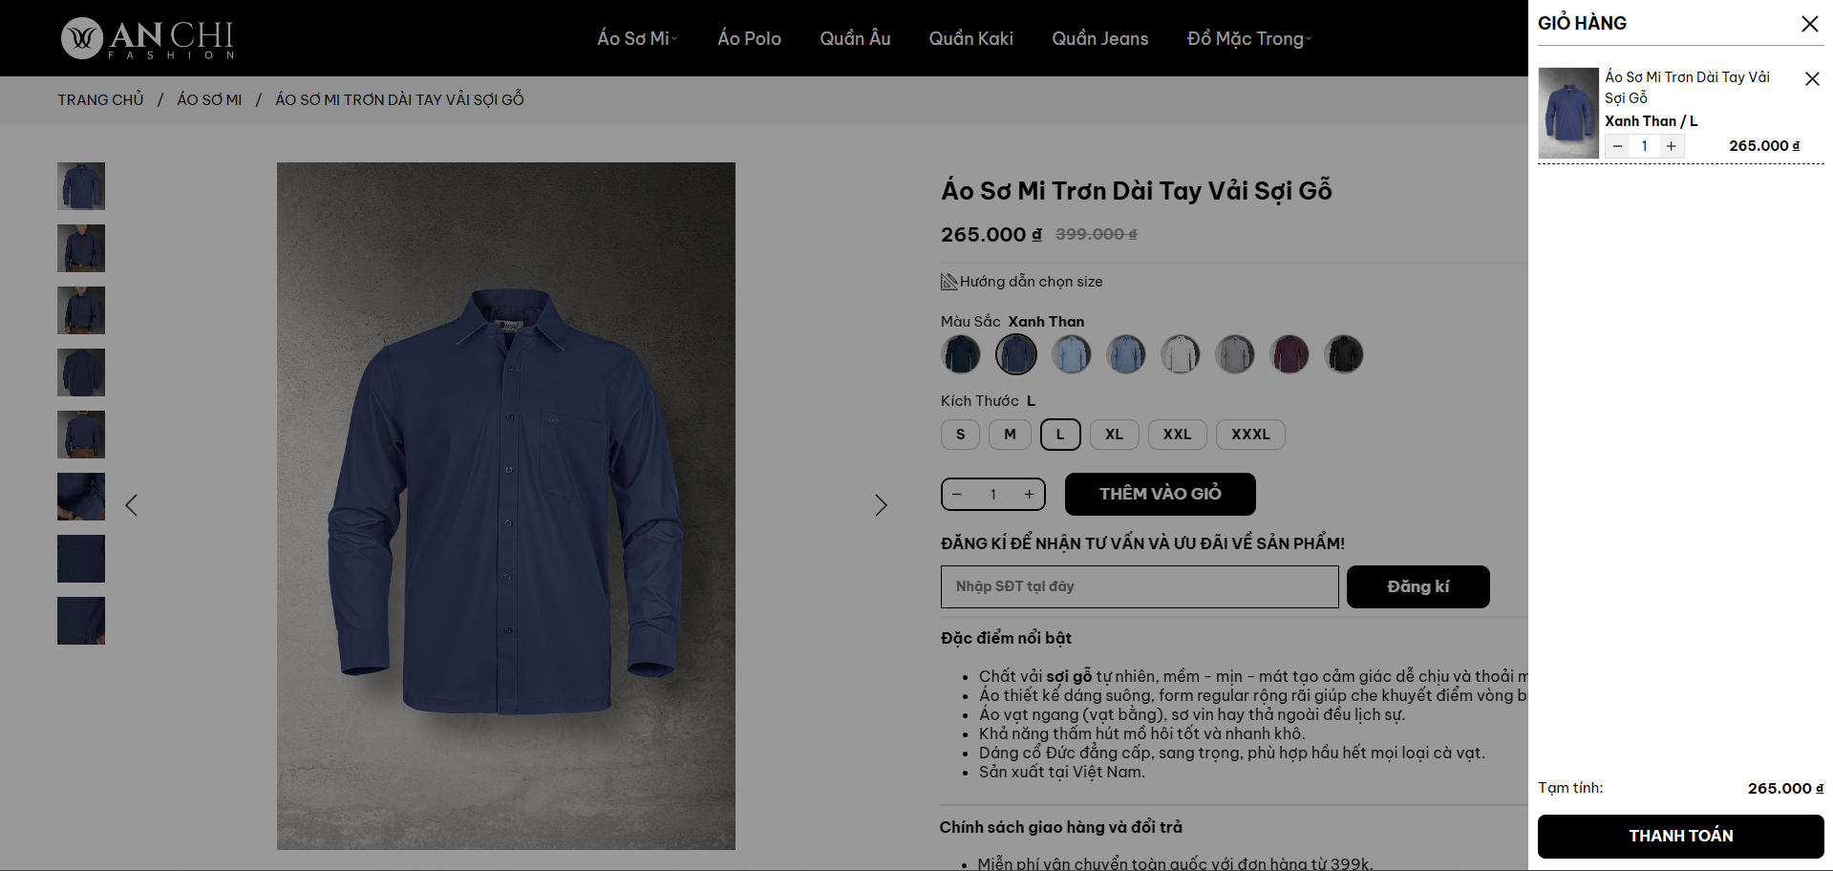Viewport: 1833px width, 871px height.
Task: Increase quantity with the plus icon
Action: [1029, 494]
